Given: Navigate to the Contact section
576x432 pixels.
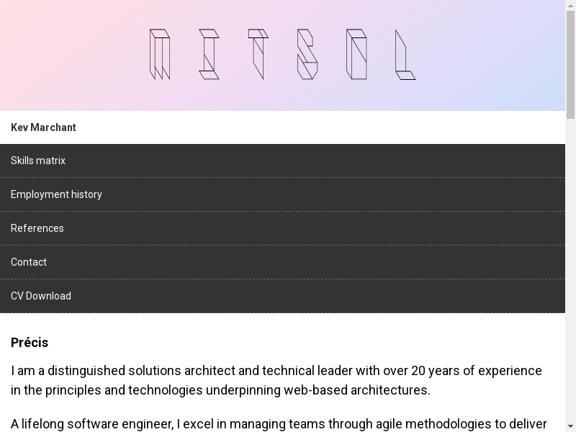Looking at the screenshot, I should pos(29,262).
